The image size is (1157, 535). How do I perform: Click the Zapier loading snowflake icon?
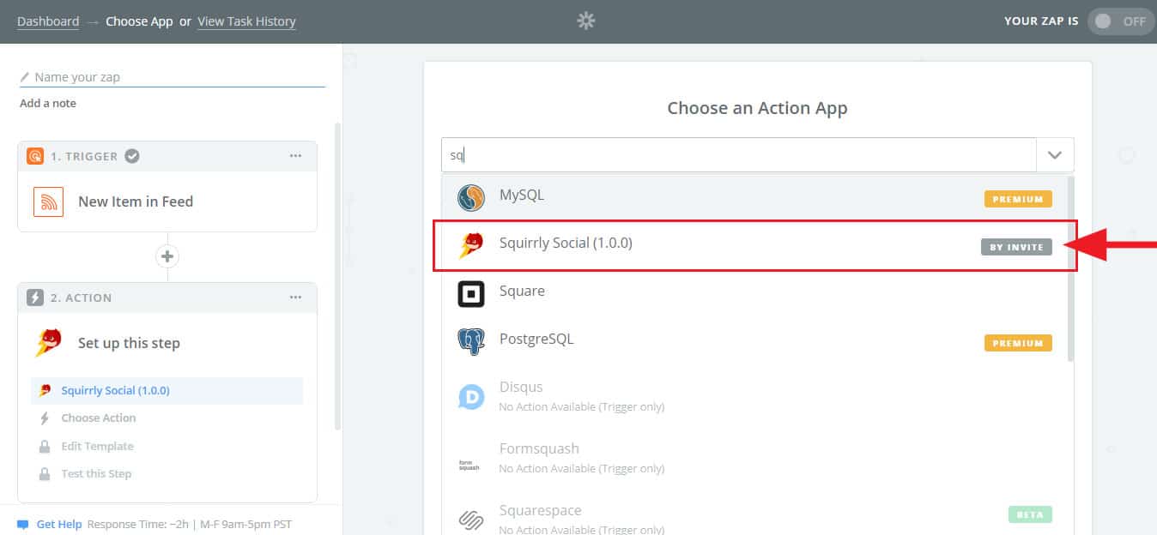586,21
